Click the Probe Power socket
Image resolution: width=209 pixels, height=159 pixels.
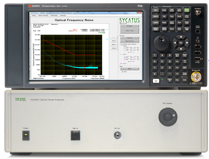click(198, 32)
